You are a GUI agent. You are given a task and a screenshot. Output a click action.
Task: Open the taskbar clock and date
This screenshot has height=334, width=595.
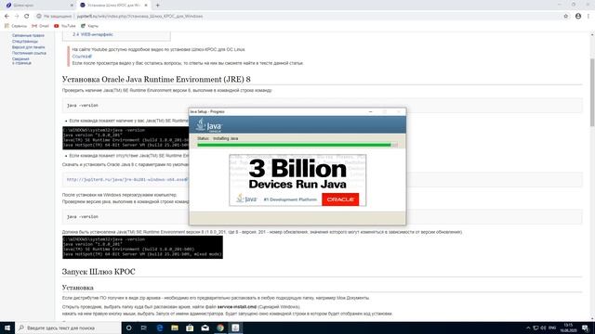coord(568,328)
